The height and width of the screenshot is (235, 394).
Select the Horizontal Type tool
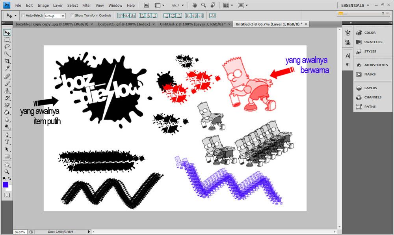(7, 142)
